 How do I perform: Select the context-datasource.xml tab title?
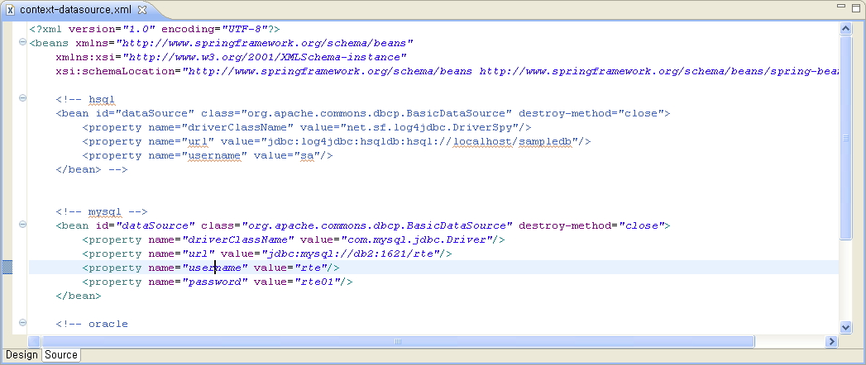[x=76, y=10]
